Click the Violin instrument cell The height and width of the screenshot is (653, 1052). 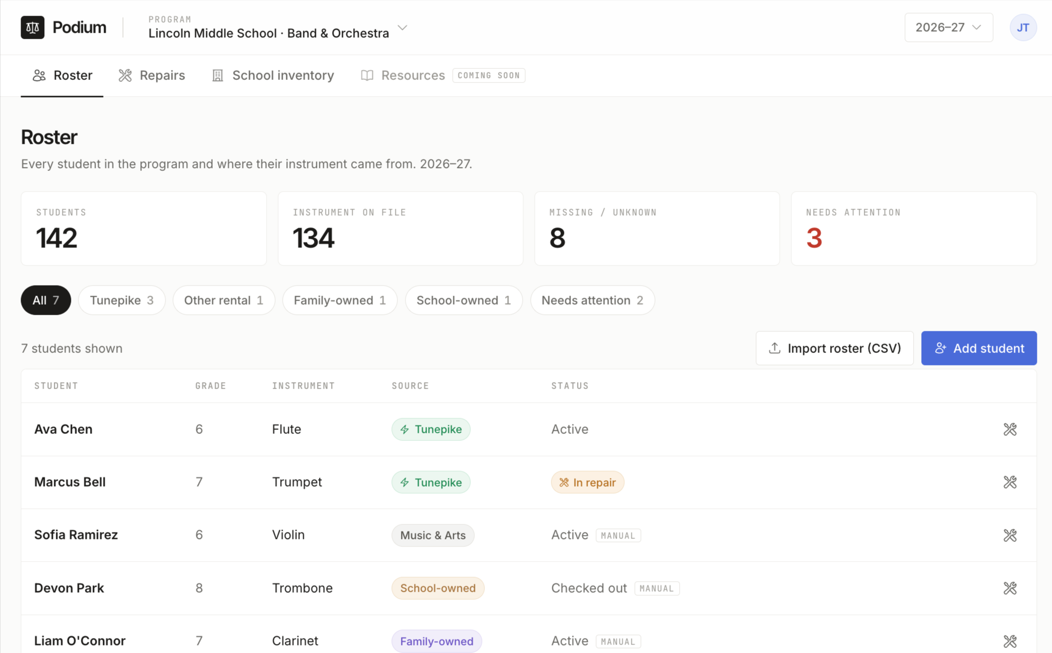pos(288,535)
